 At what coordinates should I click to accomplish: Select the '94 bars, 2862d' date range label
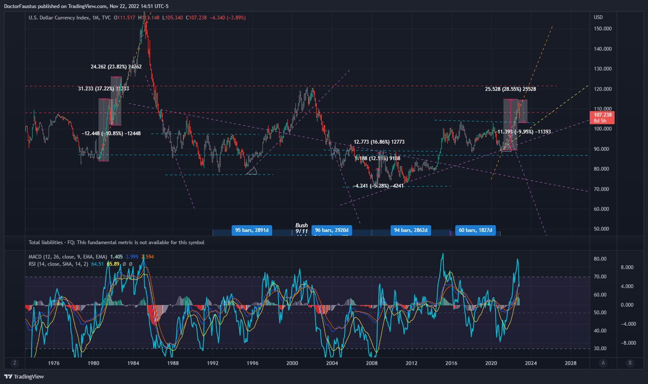coord(411,230)
